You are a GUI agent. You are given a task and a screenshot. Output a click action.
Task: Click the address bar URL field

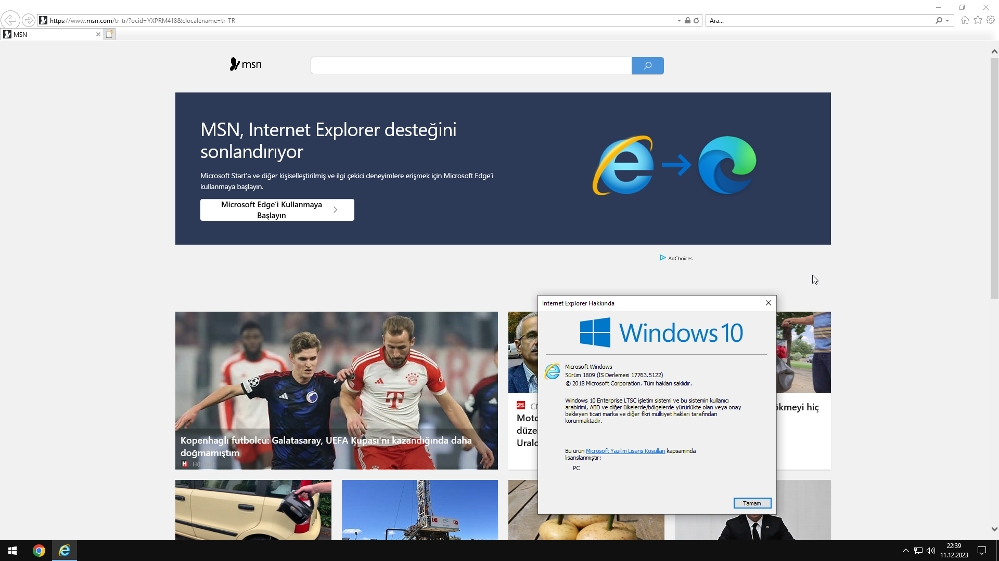(x=362, y=21)
